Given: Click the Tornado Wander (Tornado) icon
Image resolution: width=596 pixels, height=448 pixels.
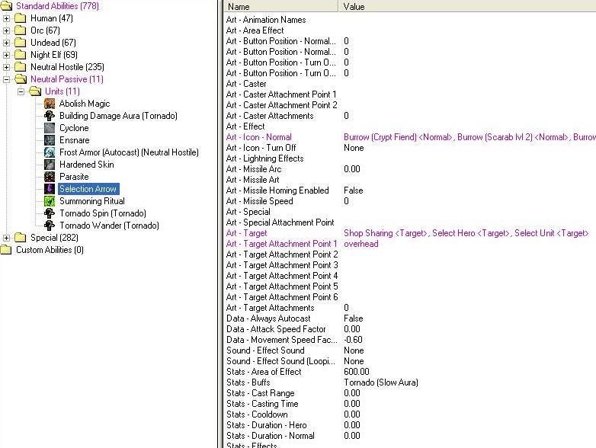Looking at the screenshot, I should point(50,226).
